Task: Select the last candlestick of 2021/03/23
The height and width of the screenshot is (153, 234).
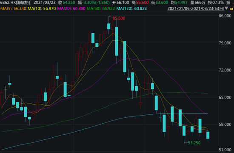Action: point(208,135)
